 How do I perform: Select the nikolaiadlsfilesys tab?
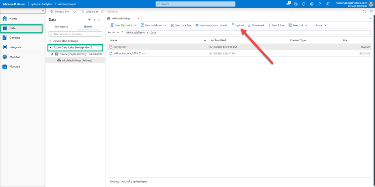pyautogui.click(x=121, y=18)
